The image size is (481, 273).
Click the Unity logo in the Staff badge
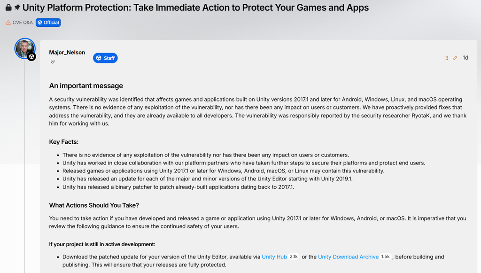point(99,58)
